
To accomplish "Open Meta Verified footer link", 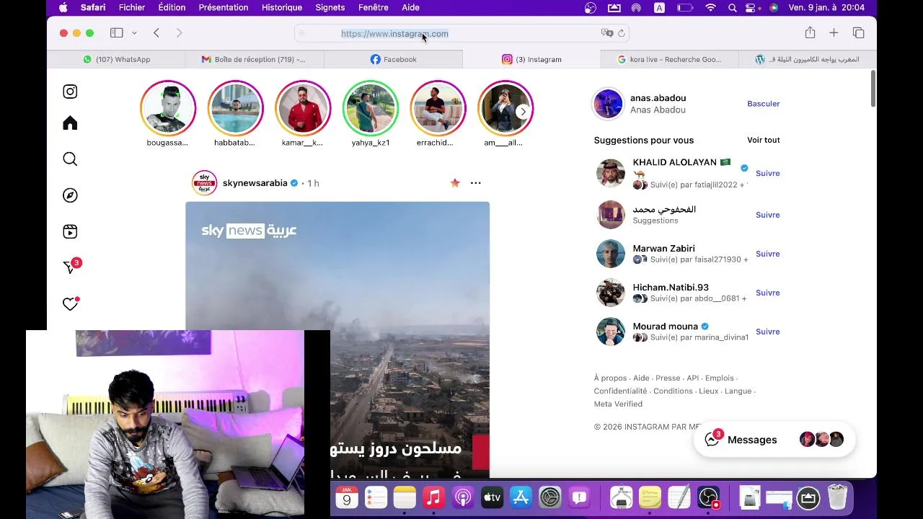I will tap(618, 404).
